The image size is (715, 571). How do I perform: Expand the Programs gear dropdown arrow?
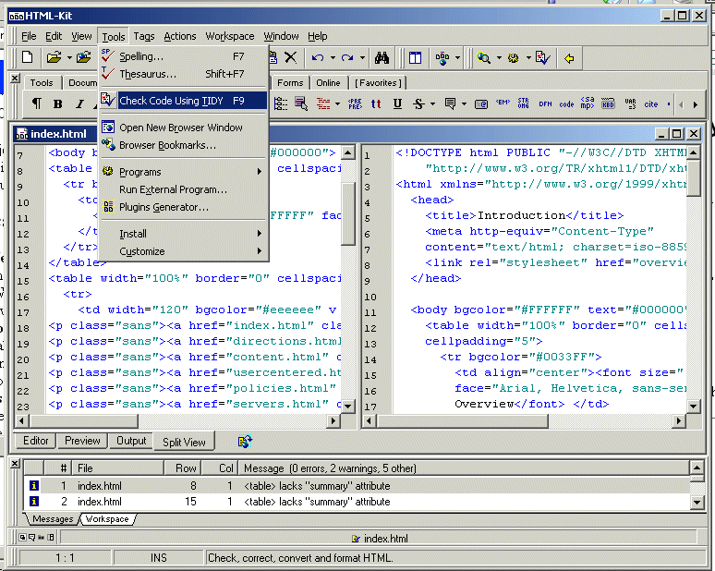[528, 58]
